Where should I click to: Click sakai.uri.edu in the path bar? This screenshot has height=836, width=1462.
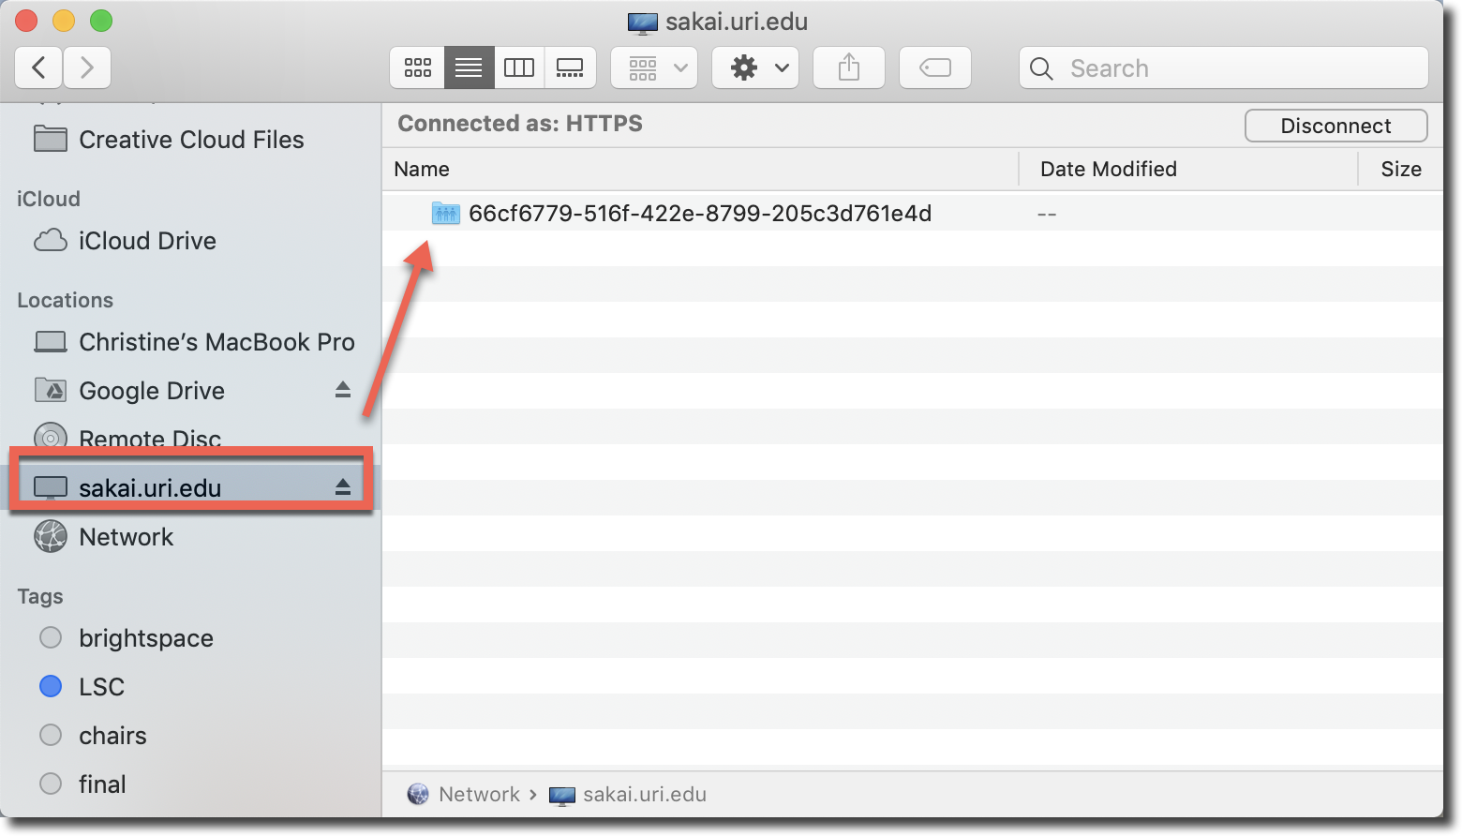click(x=645, y=795)
